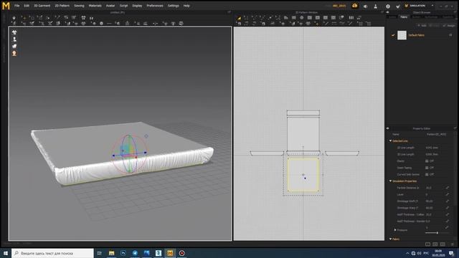Click the vertical bars icon in 2D toolbar

351,18
